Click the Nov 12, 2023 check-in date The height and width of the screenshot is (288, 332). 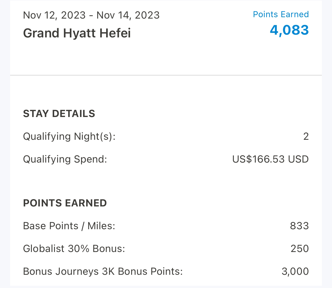point(54,15)
